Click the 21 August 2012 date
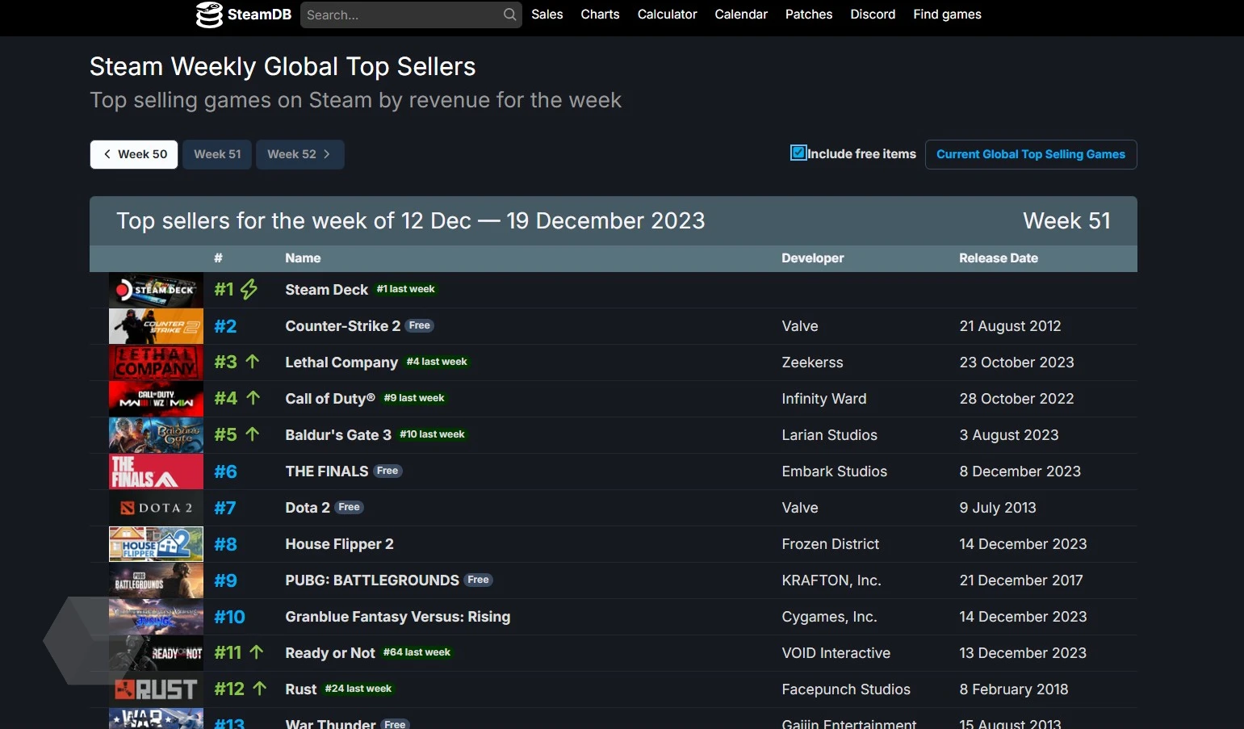 [1010, 326]
